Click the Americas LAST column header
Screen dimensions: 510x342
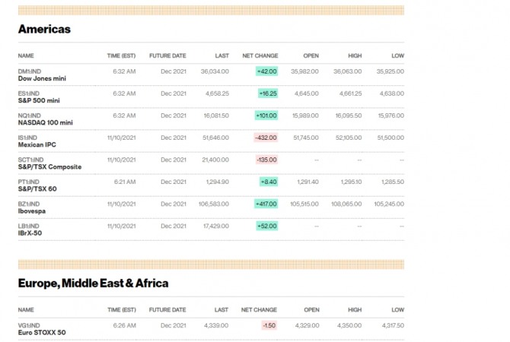[x=222, y=55]
